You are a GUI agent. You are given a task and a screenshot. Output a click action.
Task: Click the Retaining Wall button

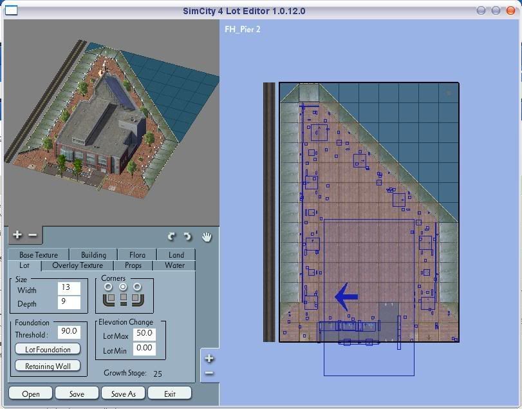[x=48, y=366]
